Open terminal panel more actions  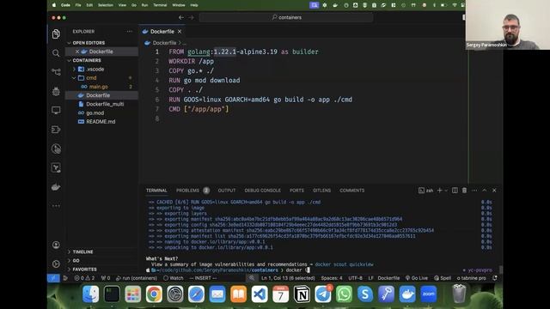pos(474,191)
